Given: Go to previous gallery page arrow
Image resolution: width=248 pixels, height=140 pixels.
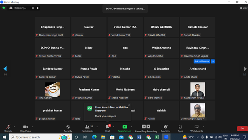Looking at the screenshot, I should click(5, 69).
